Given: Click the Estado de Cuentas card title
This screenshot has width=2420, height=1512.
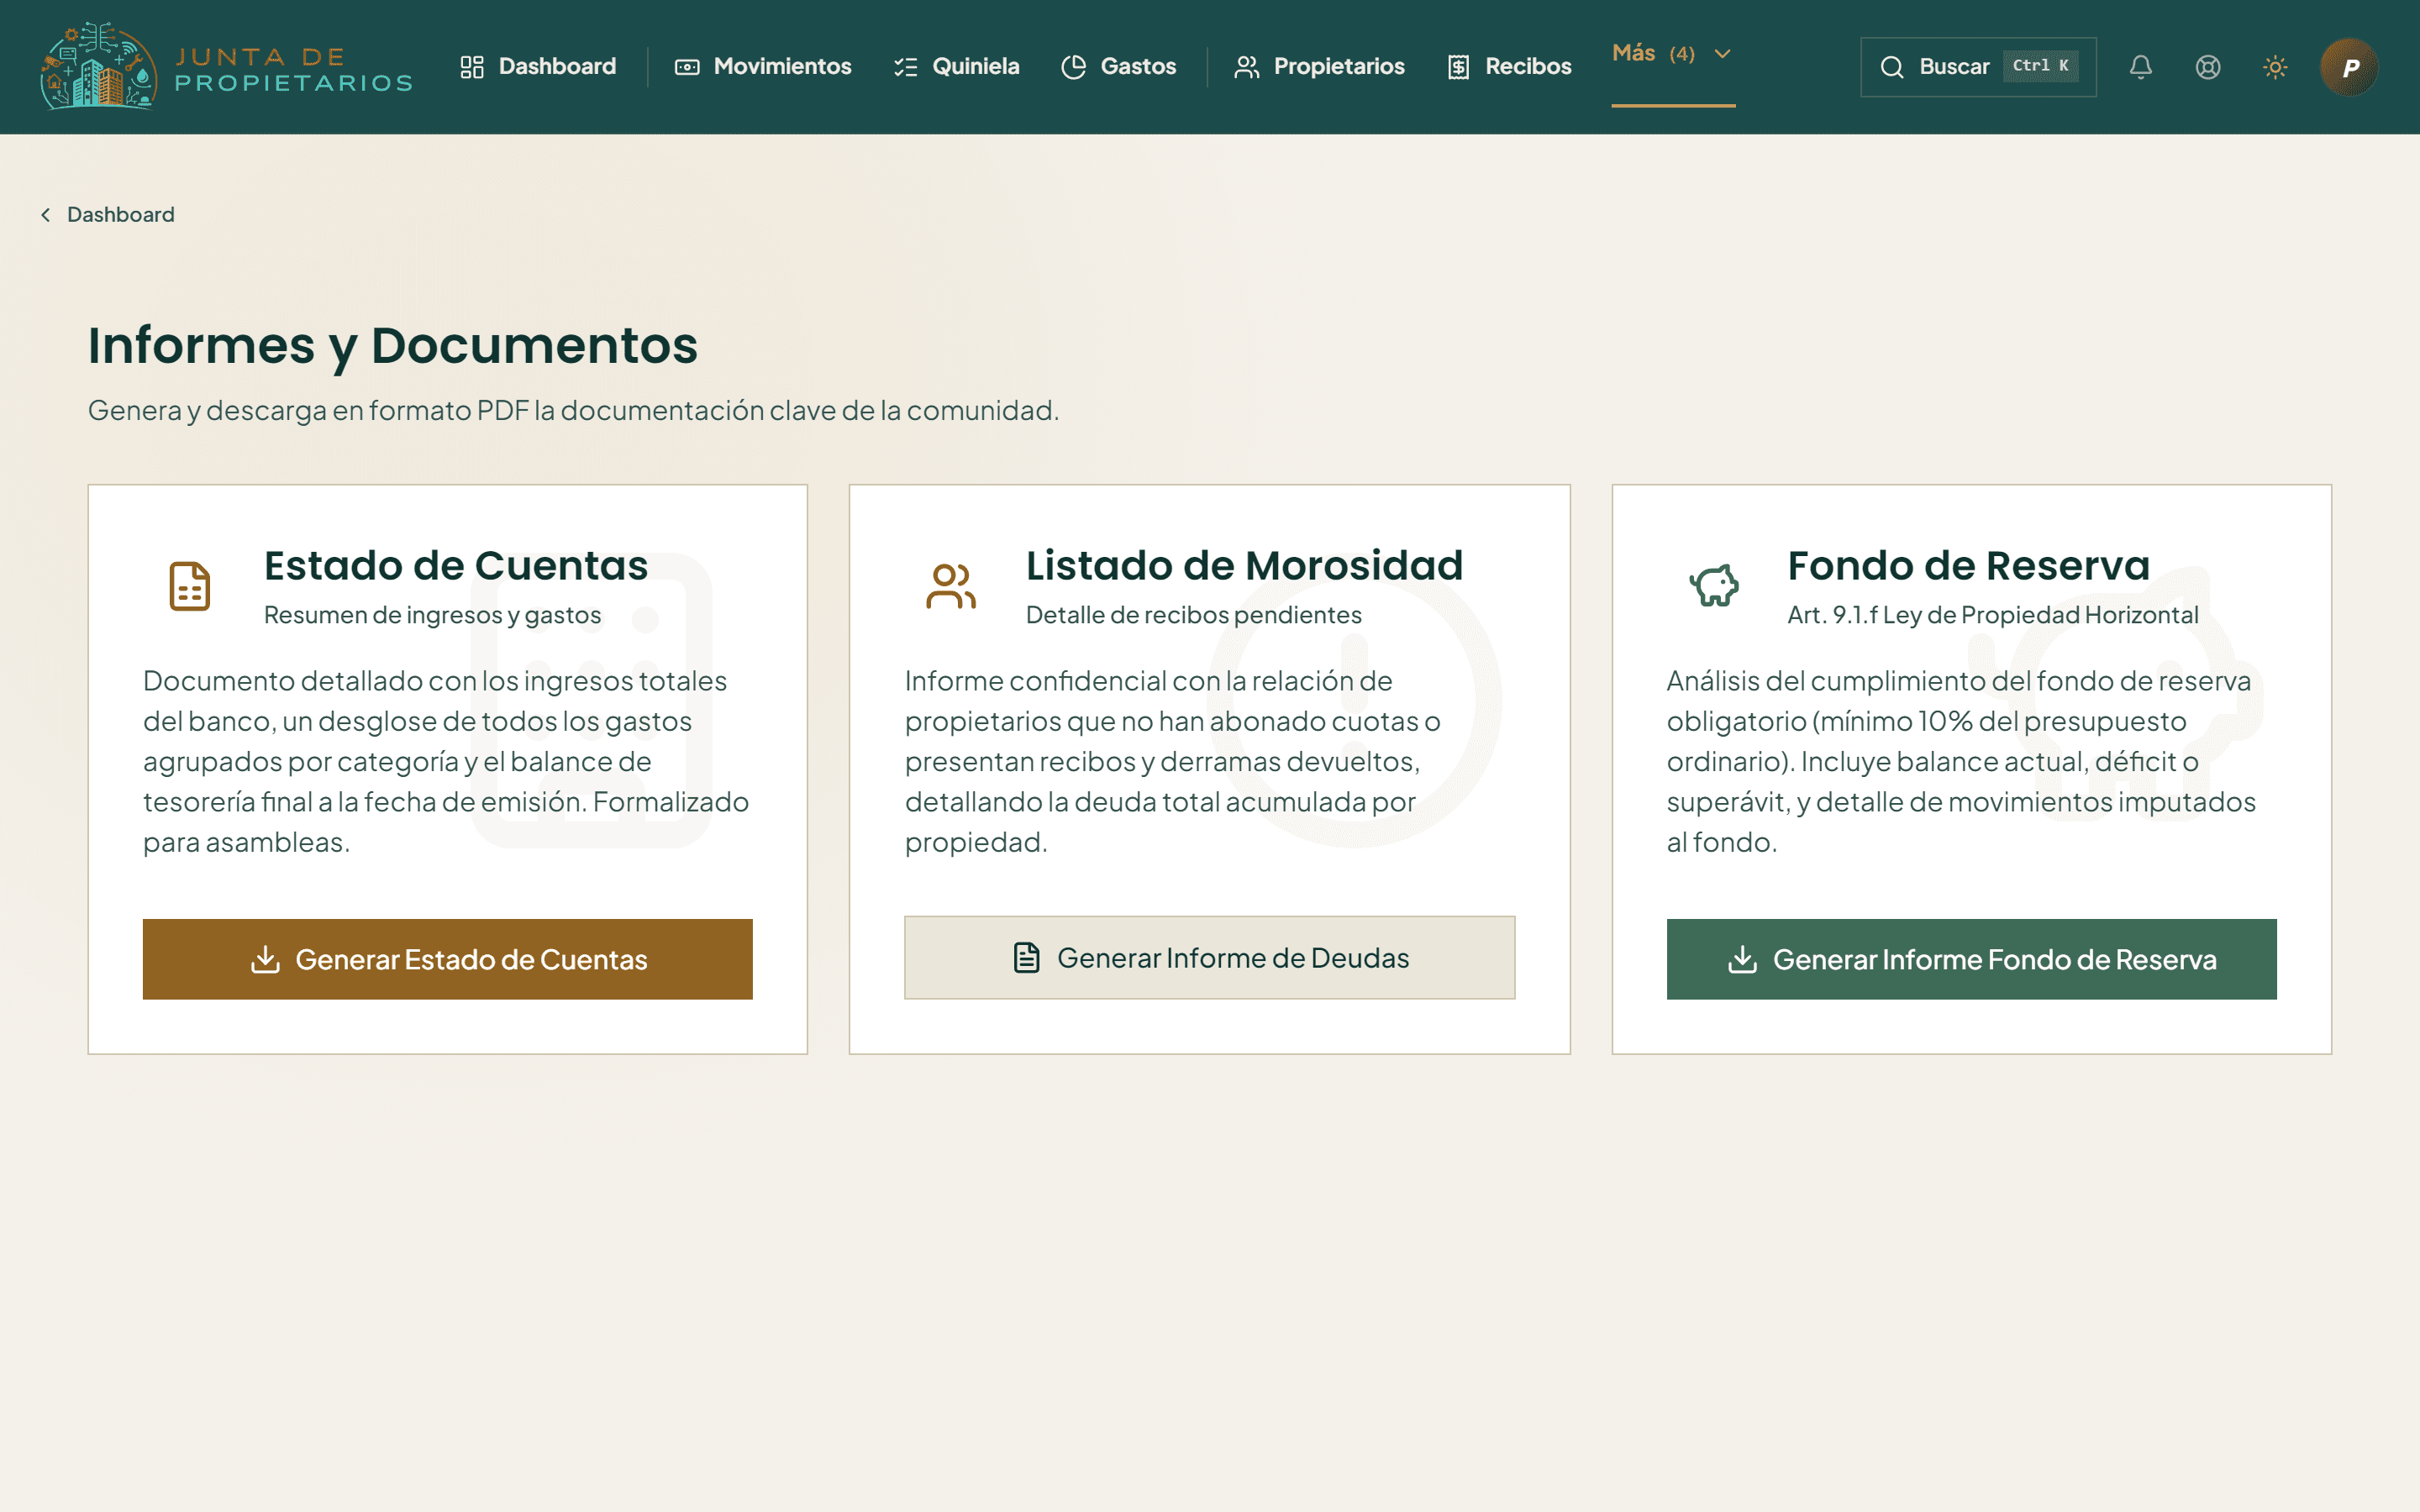Looking at the screenshot, I should 456,566.
